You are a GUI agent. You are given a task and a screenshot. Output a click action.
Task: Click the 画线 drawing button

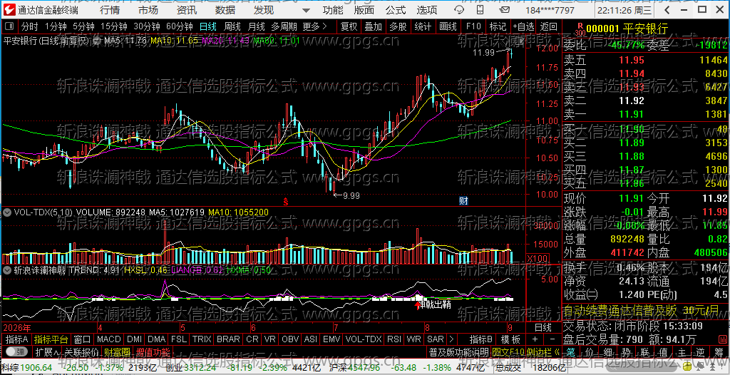pos(448,26)
